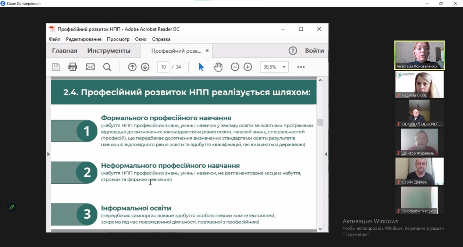Open additional tools via ellipsis menu
The width and height of the screenshot is (463, 247).
(x=301, y=67)
